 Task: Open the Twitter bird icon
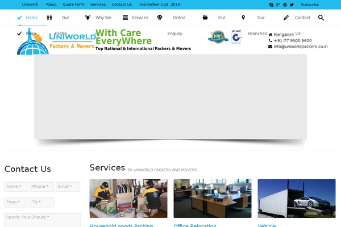pos(292,5)
